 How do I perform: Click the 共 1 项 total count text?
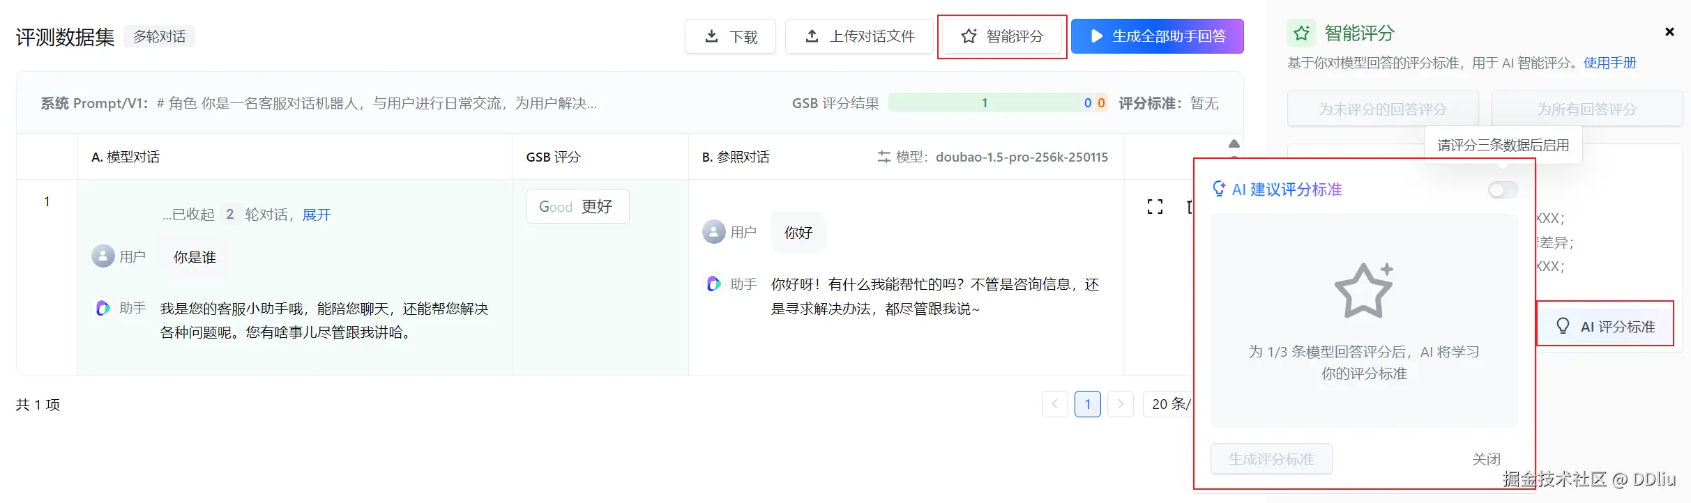click(x=38, y=405)
